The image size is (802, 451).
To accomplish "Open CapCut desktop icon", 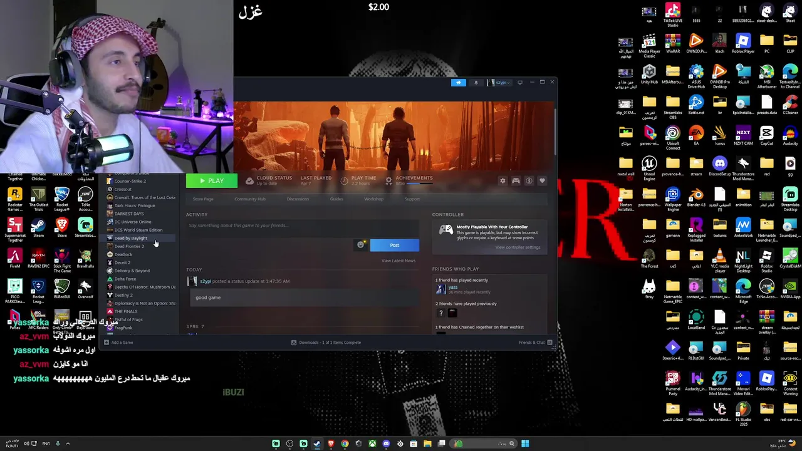I will [767, 136].
